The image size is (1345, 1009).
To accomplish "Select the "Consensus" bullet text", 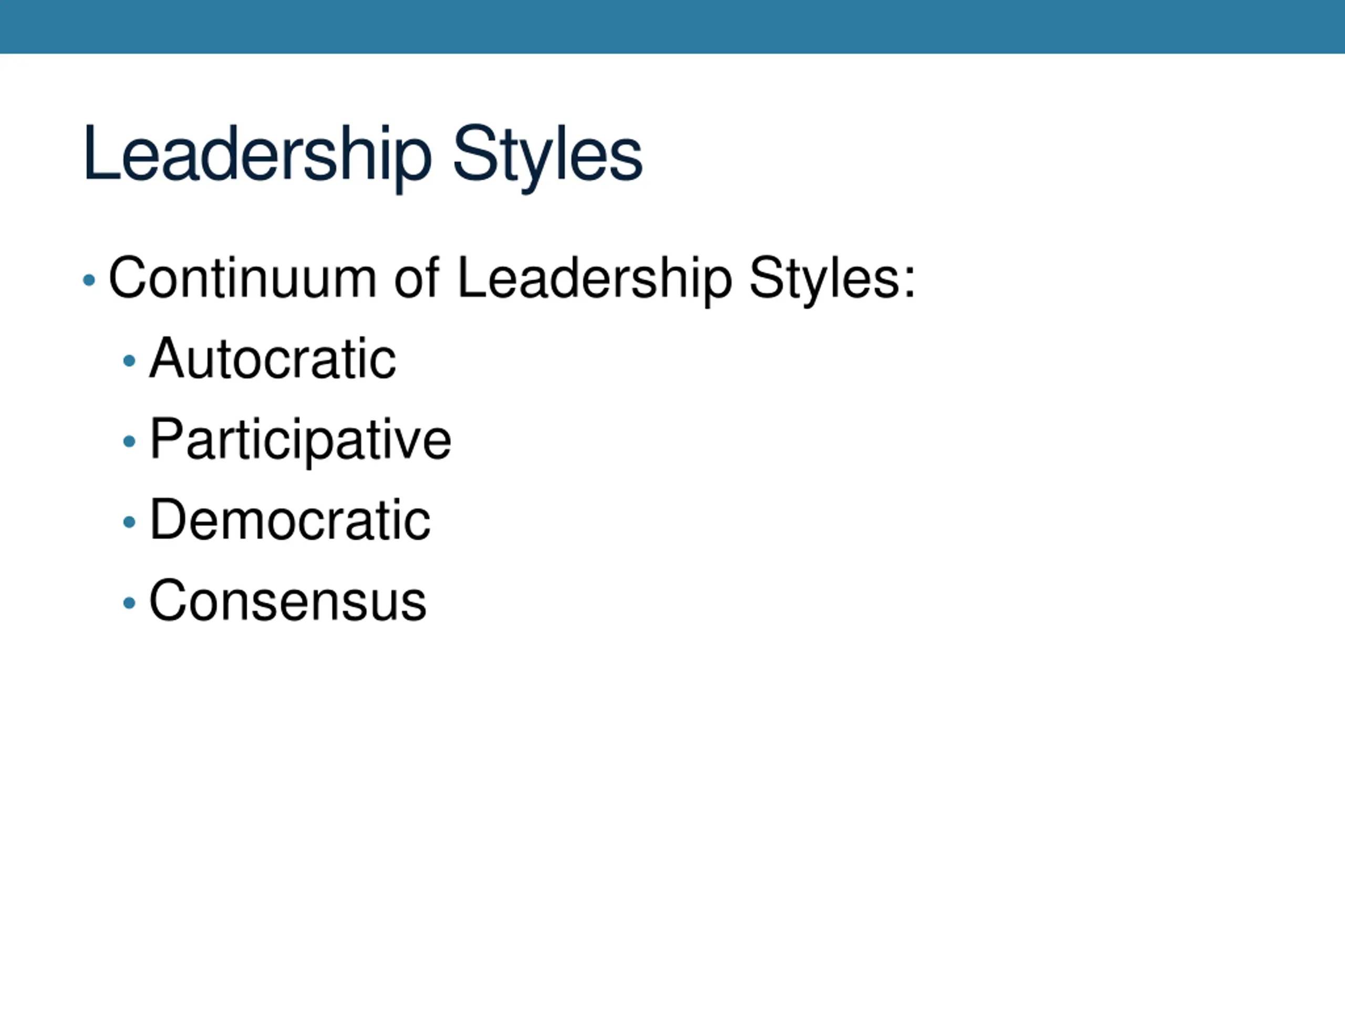I will 287,601.
